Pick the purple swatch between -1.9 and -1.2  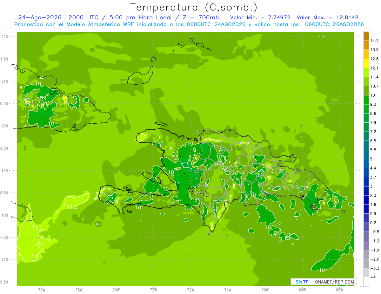coord(366,246)
